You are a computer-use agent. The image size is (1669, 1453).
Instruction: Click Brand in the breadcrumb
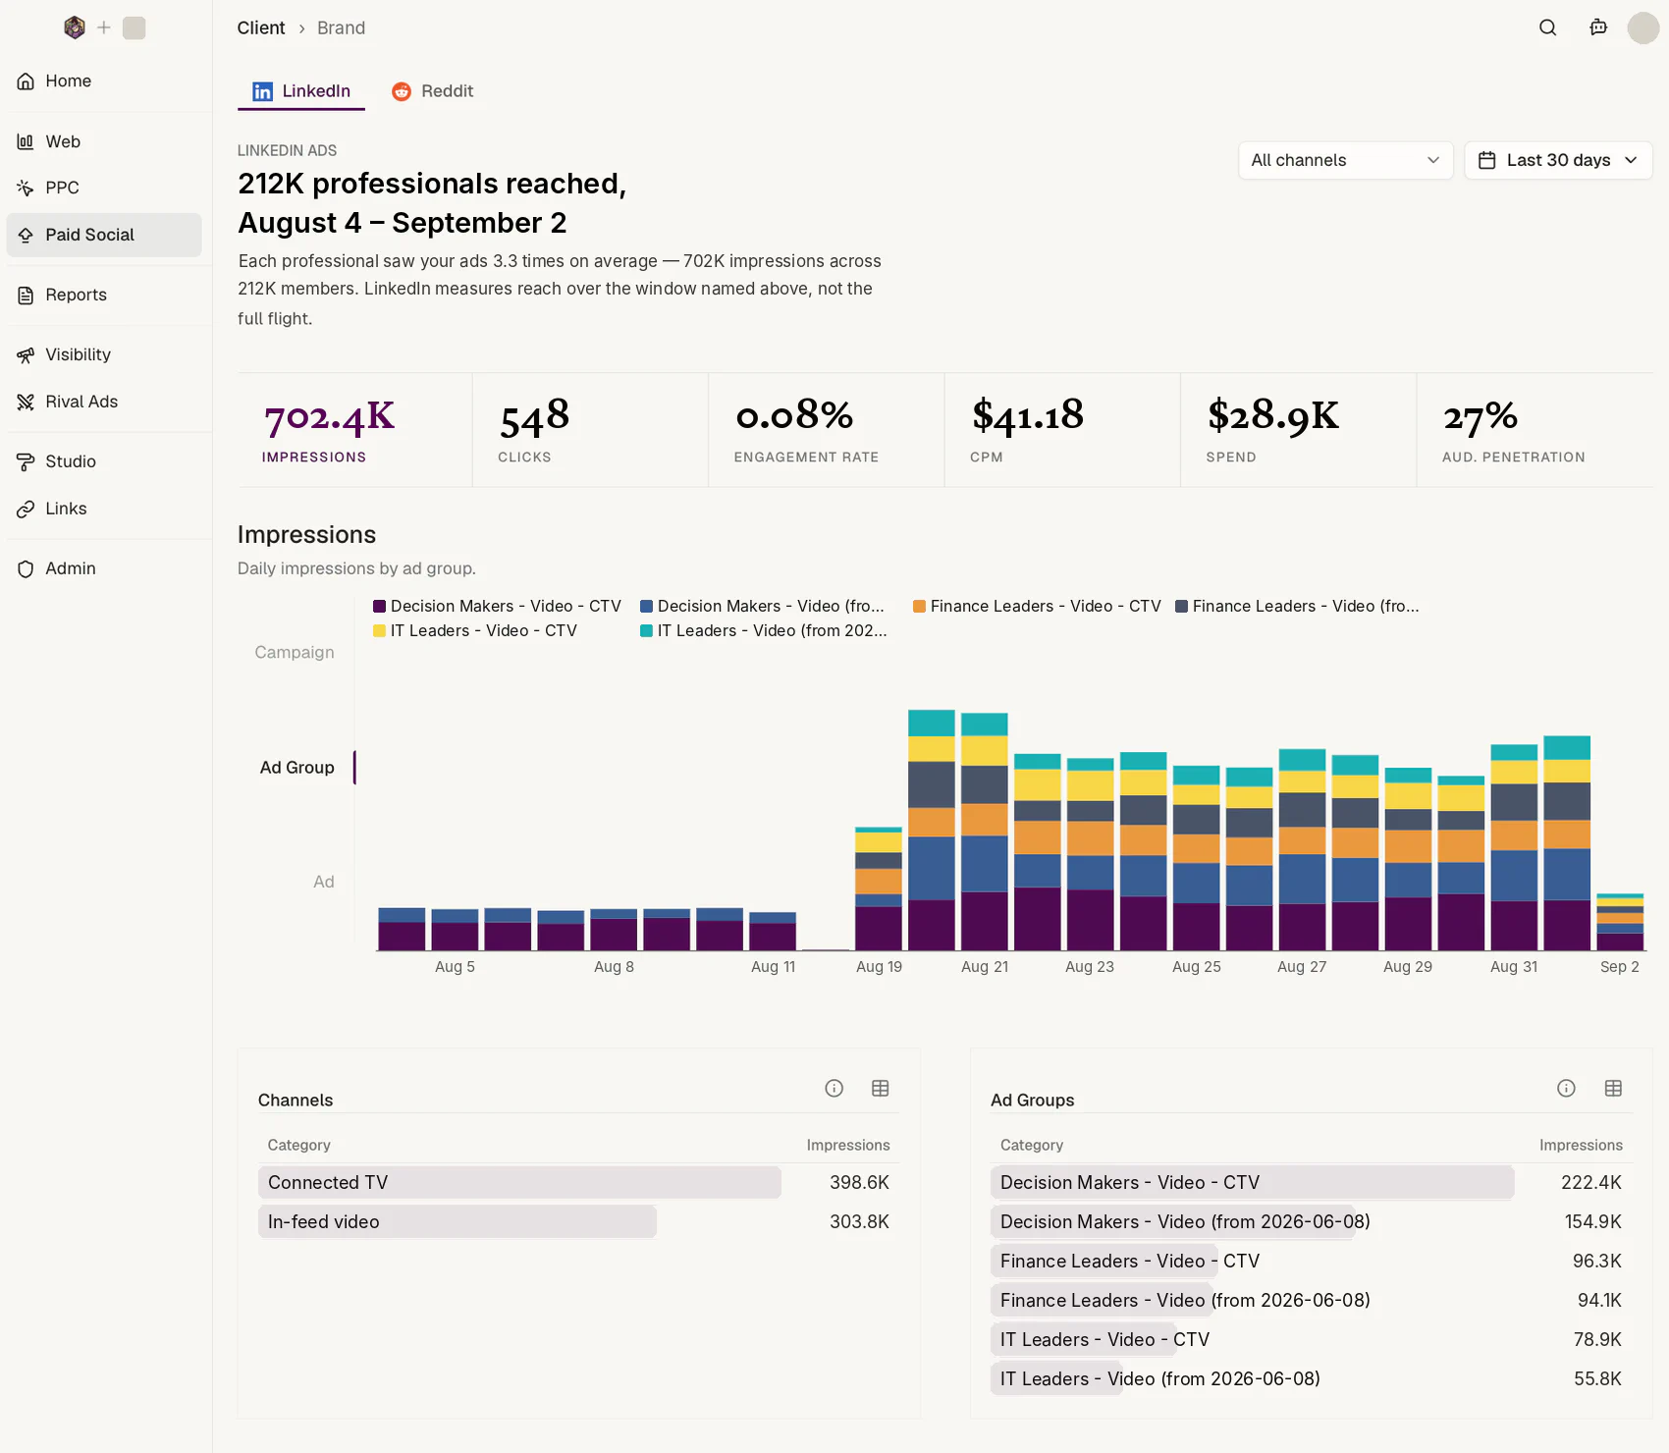(x=341, y=27)
